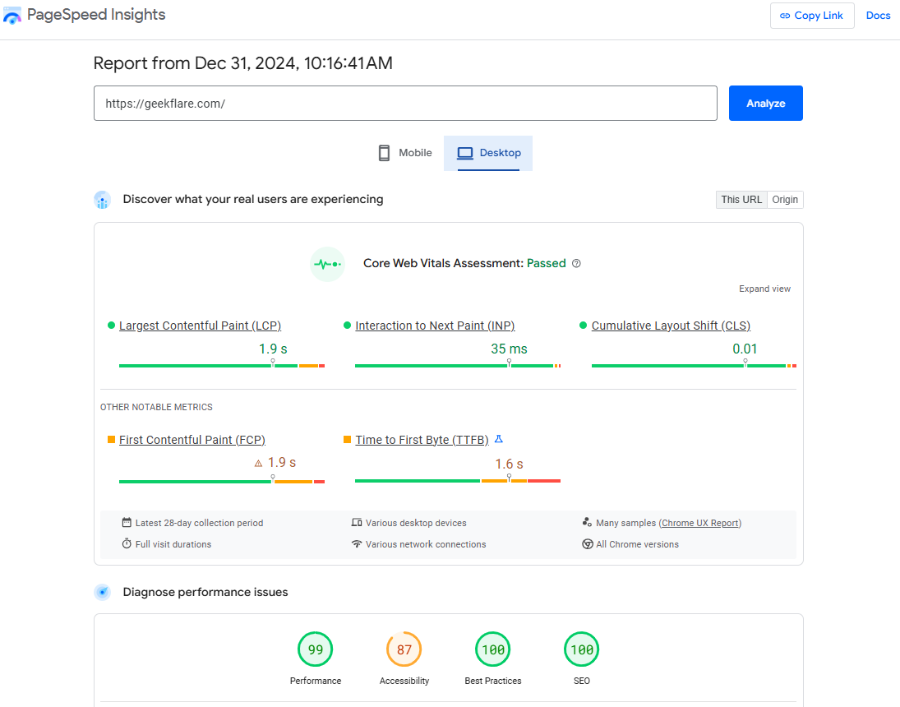The width and height of the screenshot is (900, 707).
Task: Click the green LCP status dot
Action: coord(111,326)
